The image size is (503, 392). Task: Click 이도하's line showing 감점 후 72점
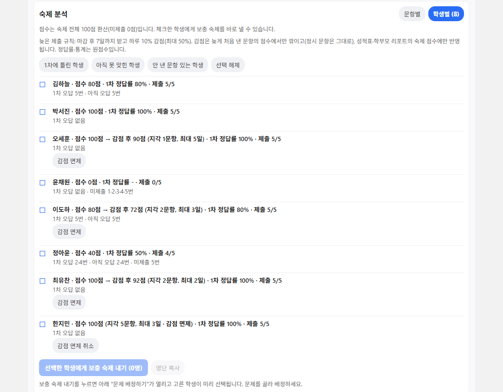click(x=165, y=210)
